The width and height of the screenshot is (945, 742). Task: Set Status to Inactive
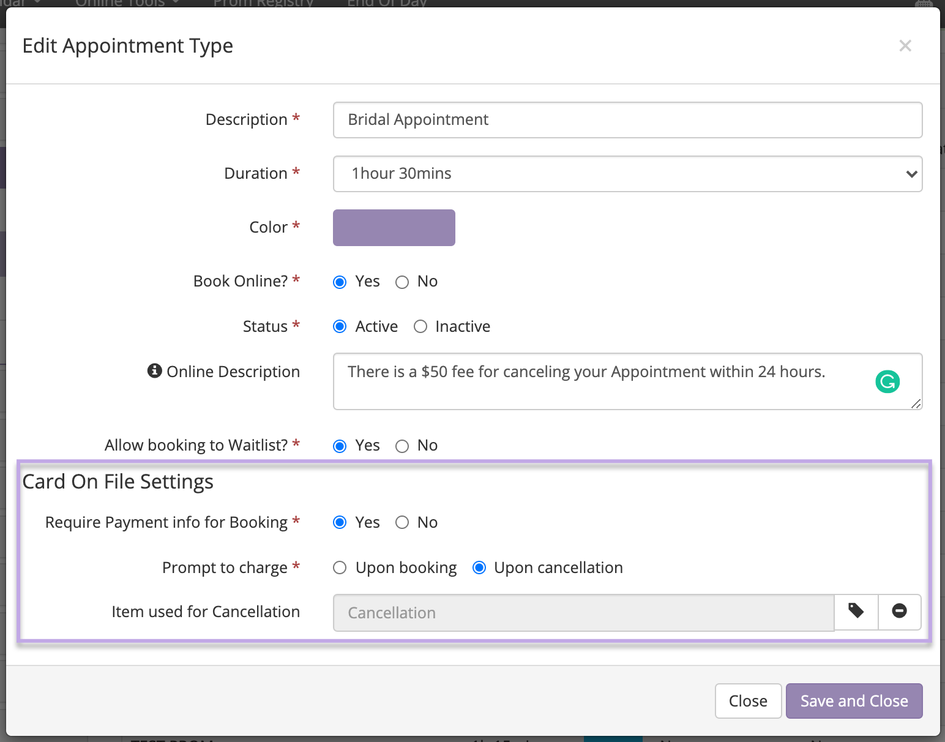coord(420,327)
